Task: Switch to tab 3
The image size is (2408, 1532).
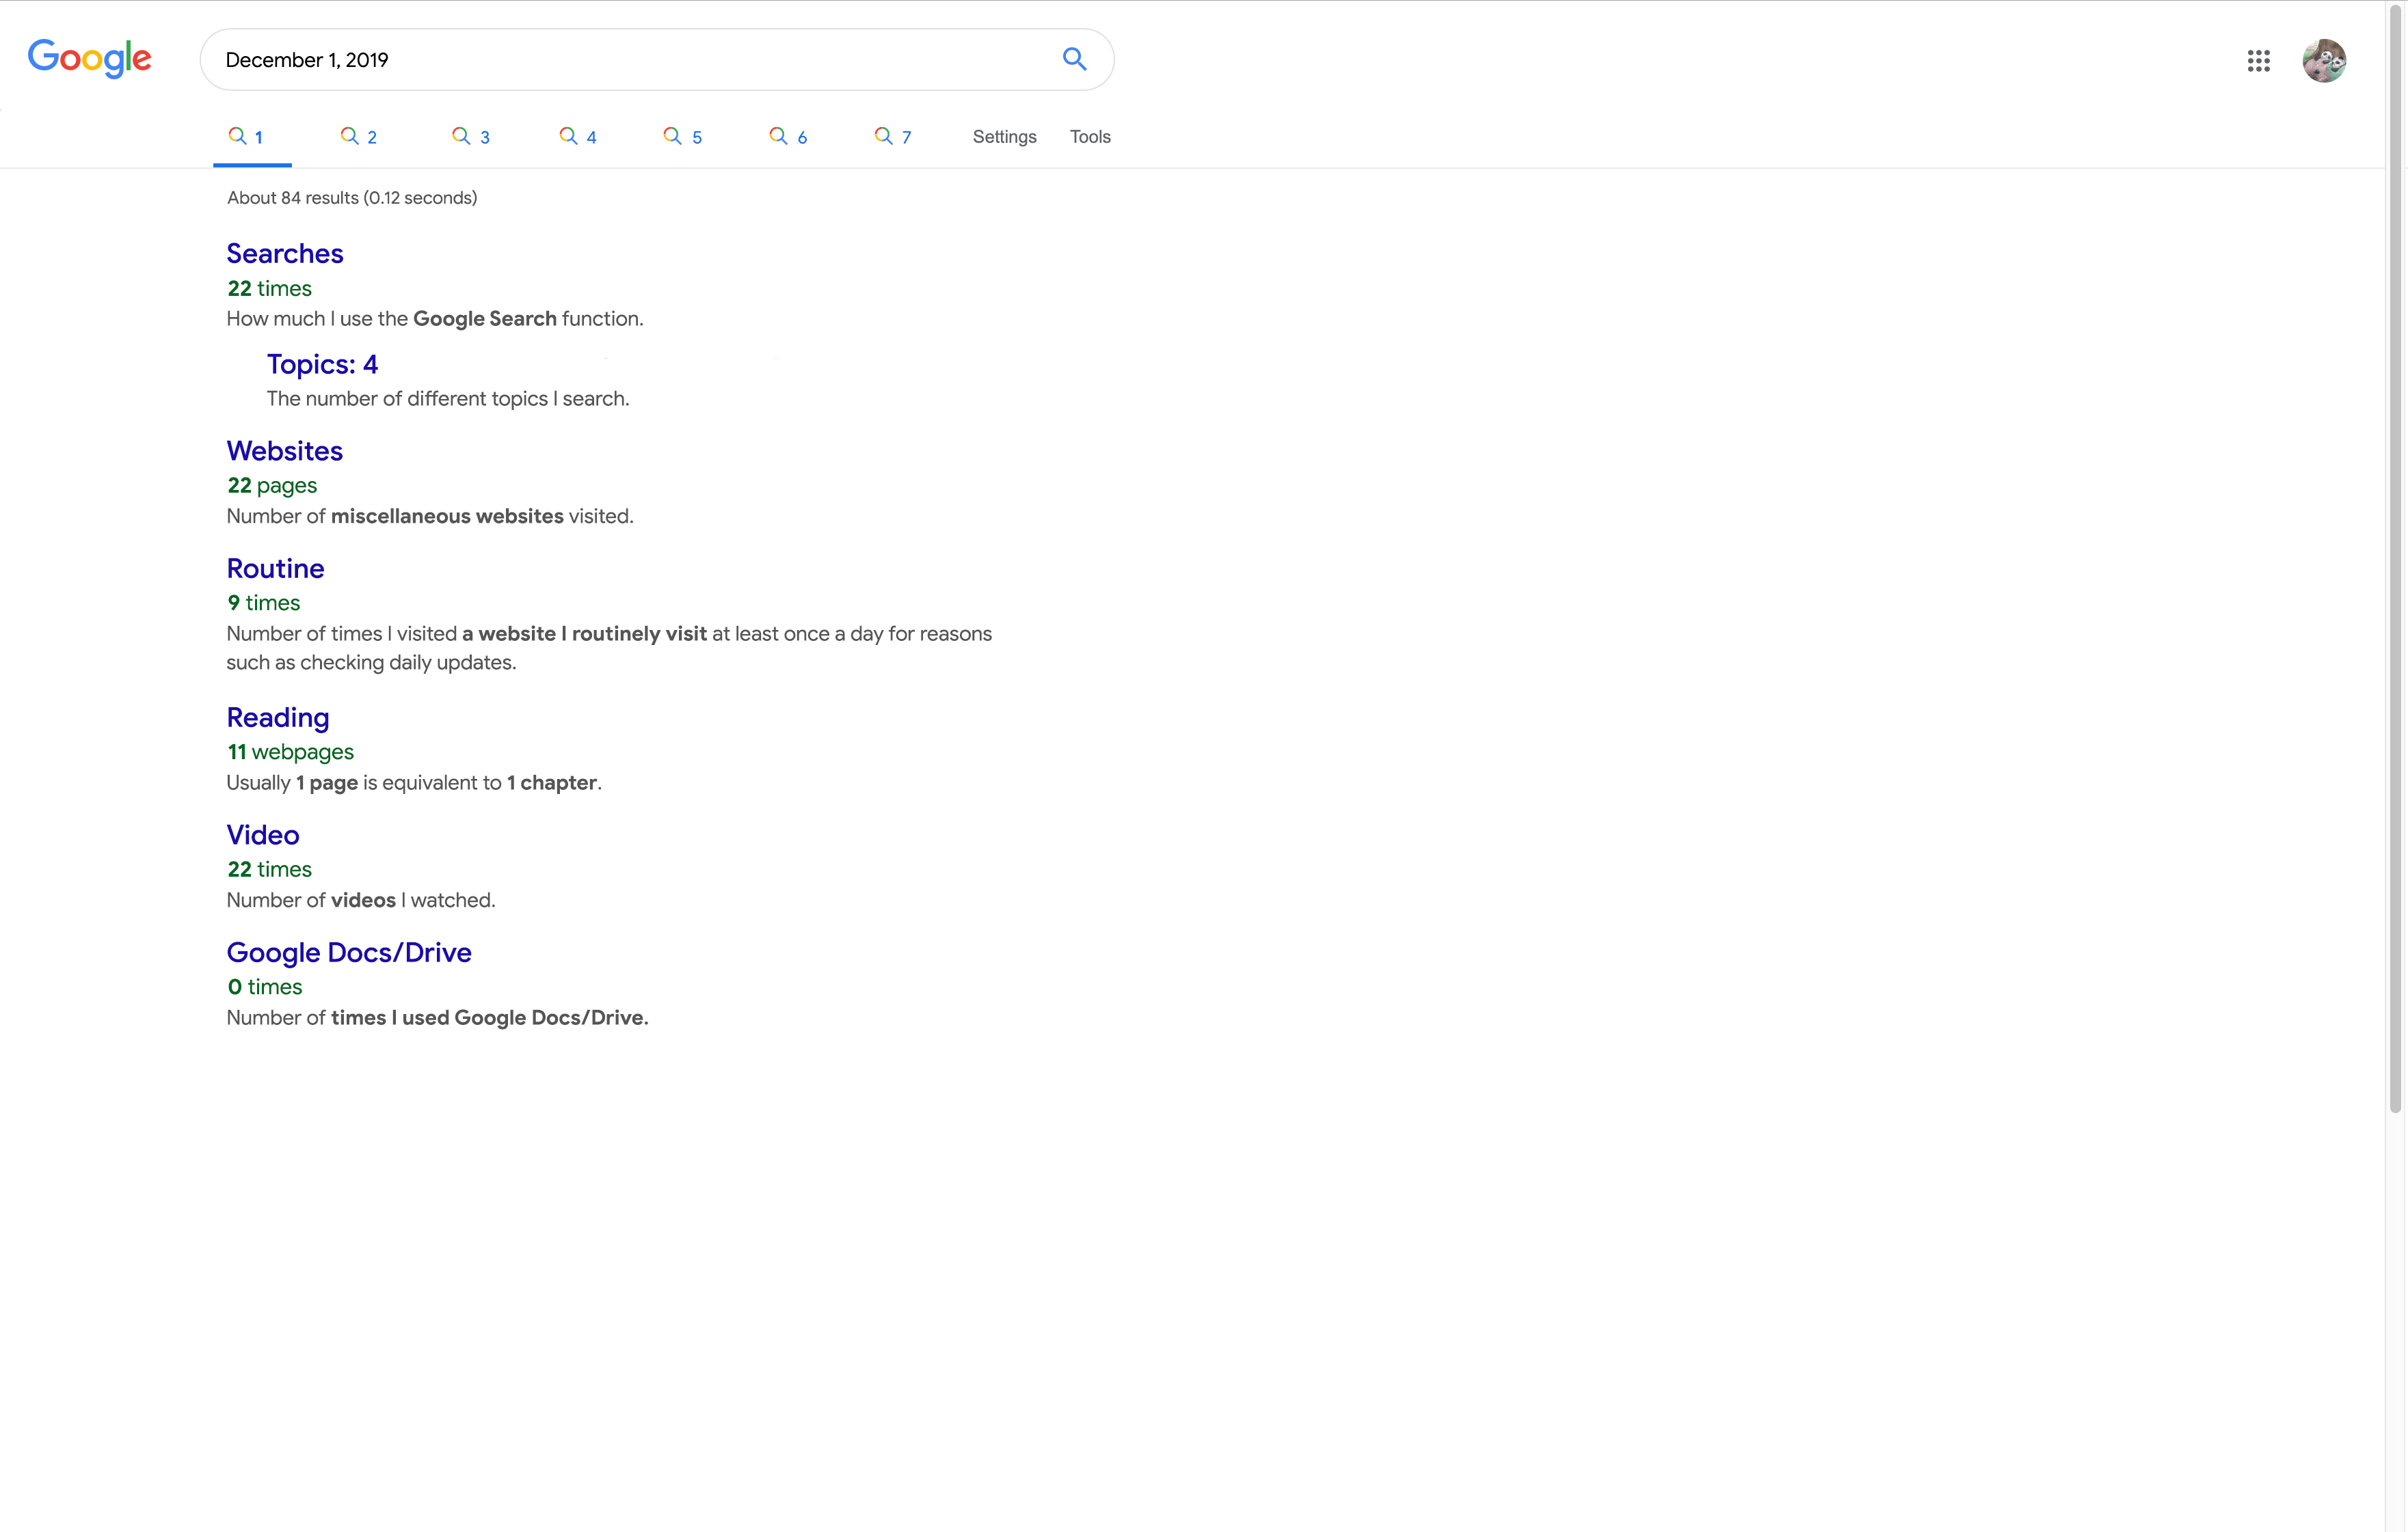Action: click(x=471, y=137)
